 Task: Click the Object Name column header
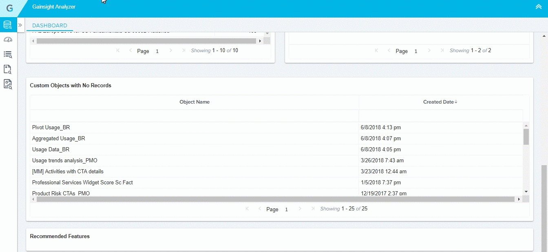194,102
